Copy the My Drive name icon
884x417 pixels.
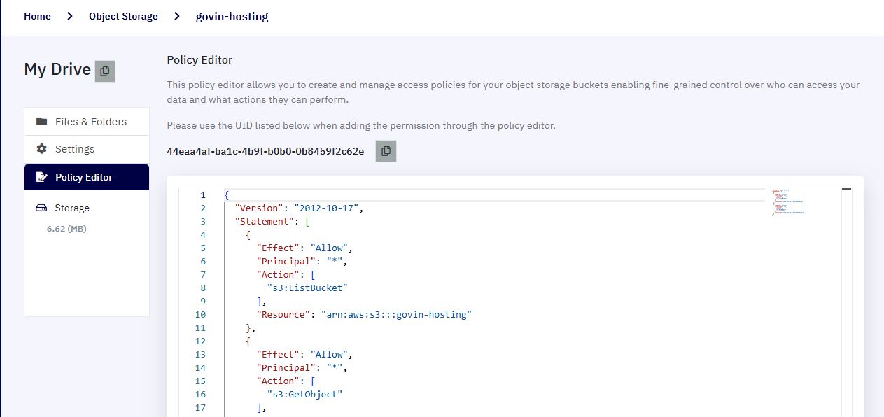[105, 71]
